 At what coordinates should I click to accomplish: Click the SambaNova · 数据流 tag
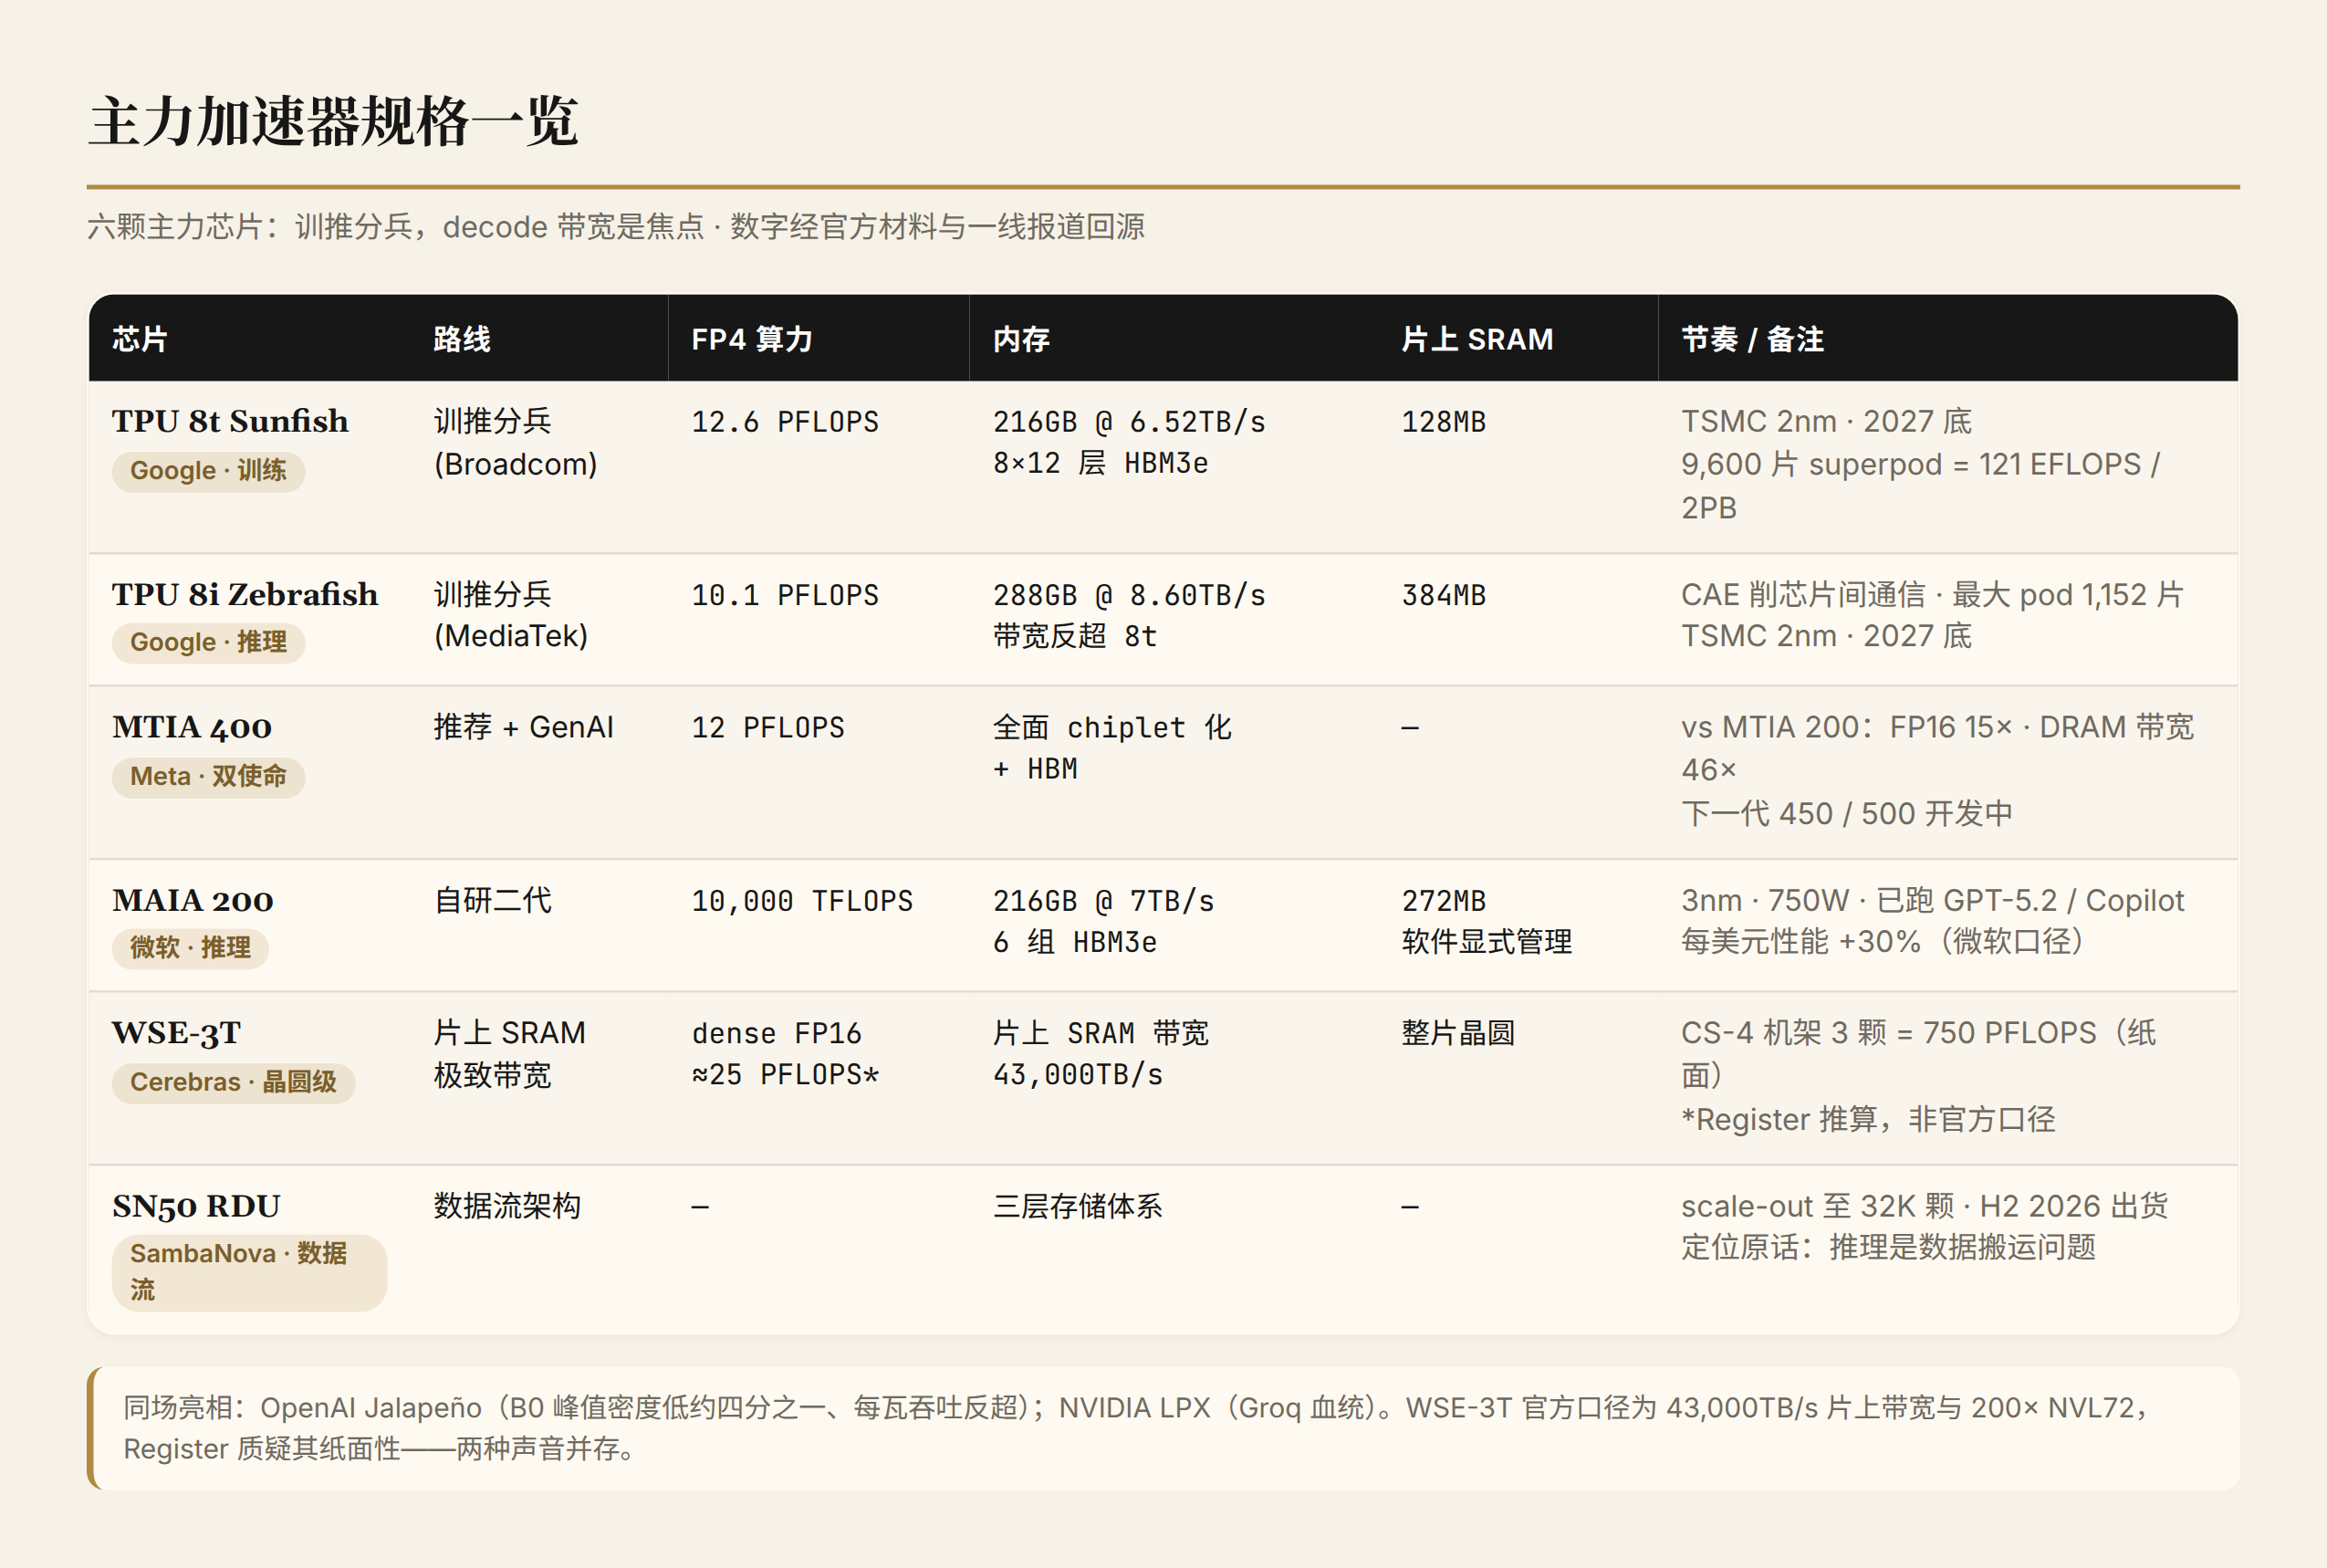click(x=249, y=1272)
